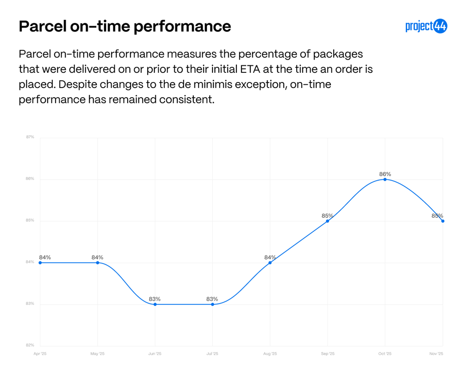Click the April '25 data point on the line
466x374 pixels.
click(40, 263)
